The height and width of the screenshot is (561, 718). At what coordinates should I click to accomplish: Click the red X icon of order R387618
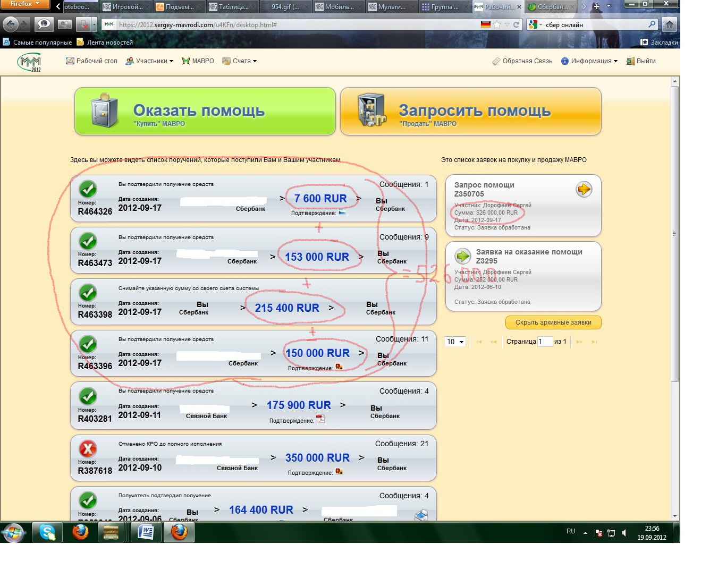click(x=88, y=449)
